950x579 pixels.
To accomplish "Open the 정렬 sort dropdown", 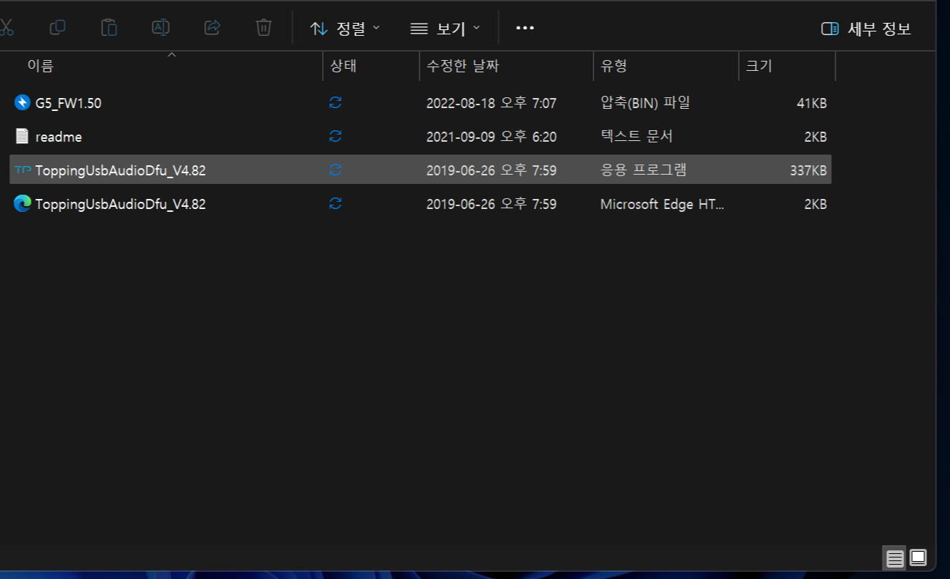I will (x=345, y=29).
